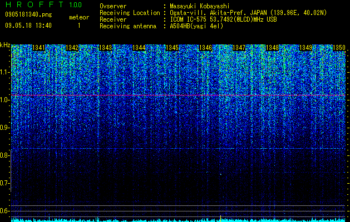Click the 1341 time marker
Image resolution: width=350 pixels, height=222 pixels.
click(39, 48)
